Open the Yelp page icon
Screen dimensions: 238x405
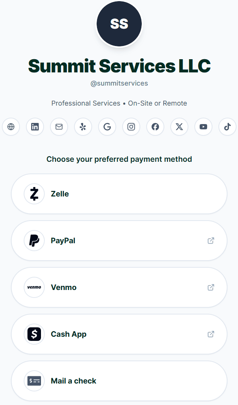(x=83, y=127)
